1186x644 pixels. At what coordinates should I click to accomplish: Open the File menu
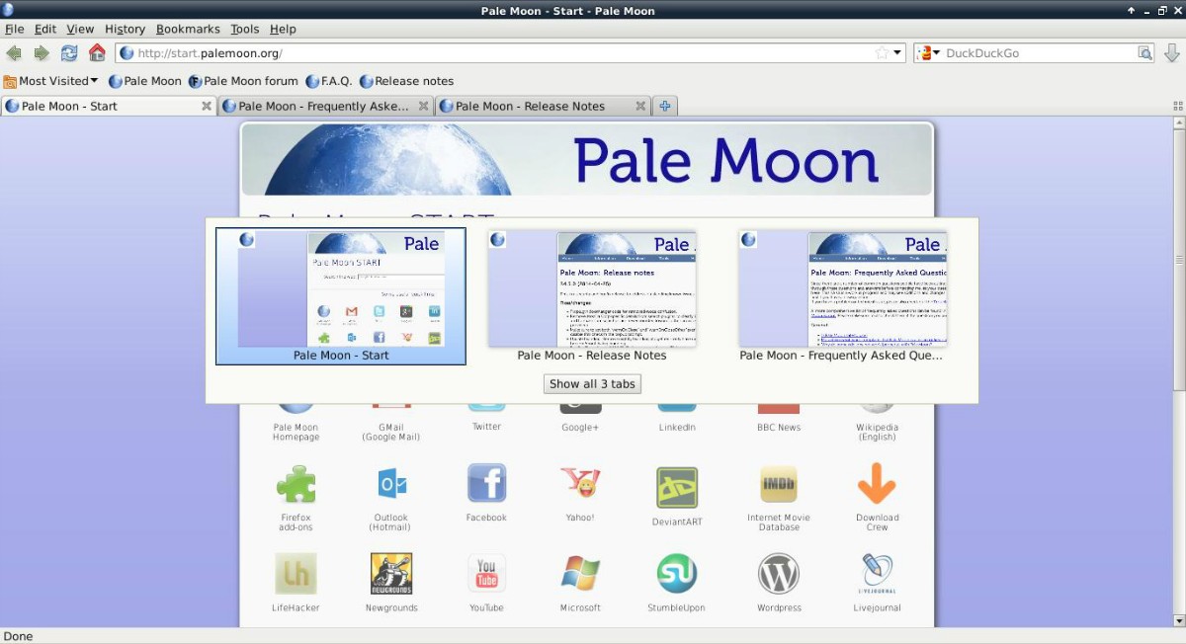tap(14, 29)
